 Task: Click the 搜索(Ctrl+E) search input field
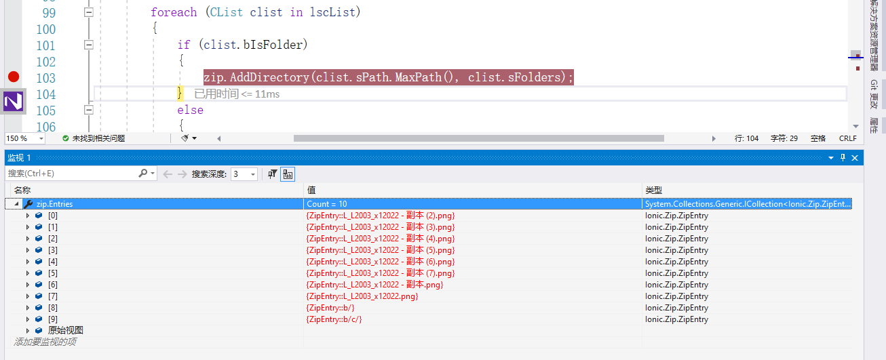tap(71, 174)
